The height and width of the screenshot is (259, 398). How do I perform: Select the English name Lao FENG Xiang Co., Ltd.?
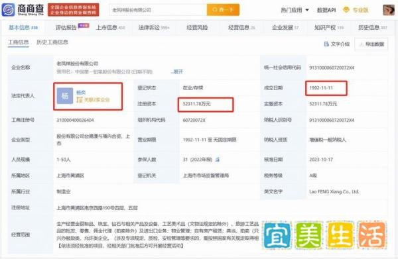pos(334,191)
